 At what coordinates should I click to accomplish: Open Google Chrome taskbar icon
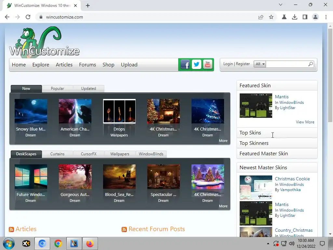58,243
